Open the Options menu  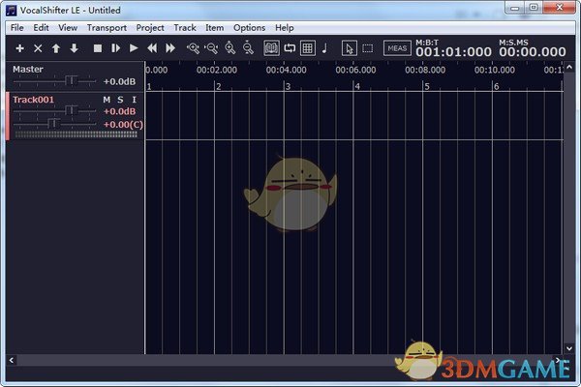tap(250, 28)
